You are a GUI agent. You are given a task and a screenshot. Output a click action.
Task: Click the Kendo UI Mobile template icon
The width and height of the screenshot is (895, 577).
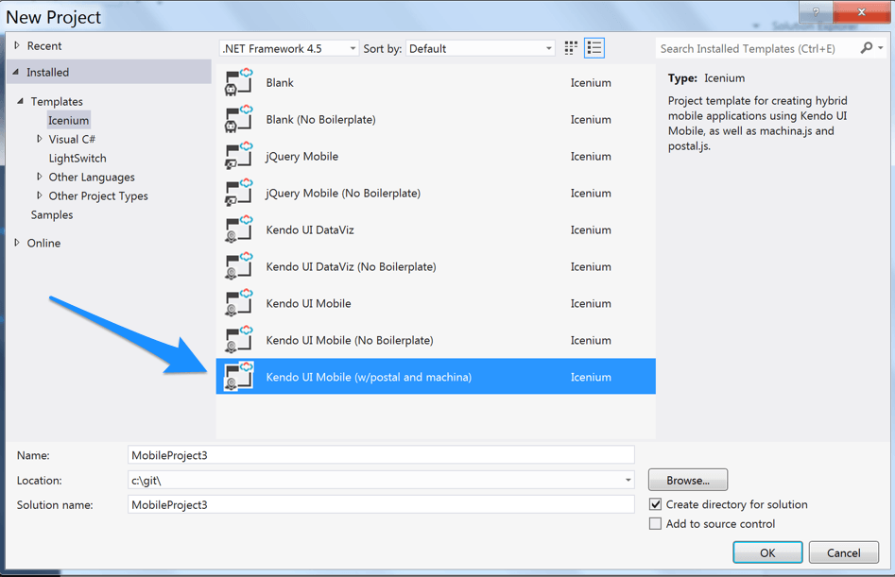tap(238, 303)
